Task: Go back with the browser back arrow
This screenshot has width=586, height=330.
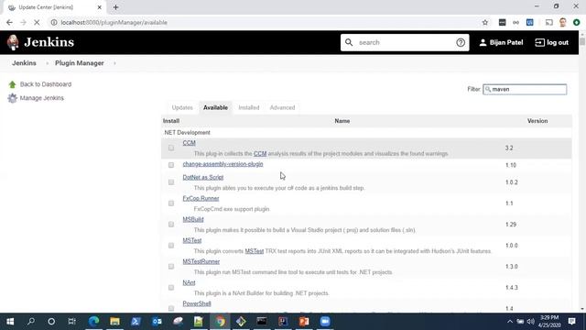Action: coord(9,22)
